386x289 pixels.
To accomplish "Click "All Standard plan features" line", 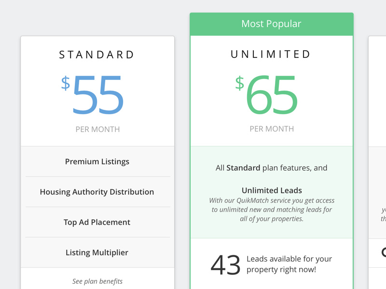I will (x=271, y=168).
